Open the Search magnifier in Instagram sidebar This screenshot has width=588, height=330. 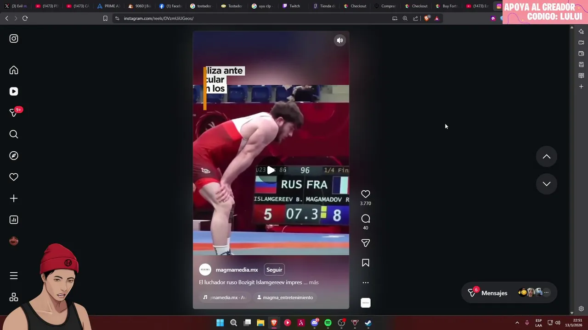[x=14, y=134]
